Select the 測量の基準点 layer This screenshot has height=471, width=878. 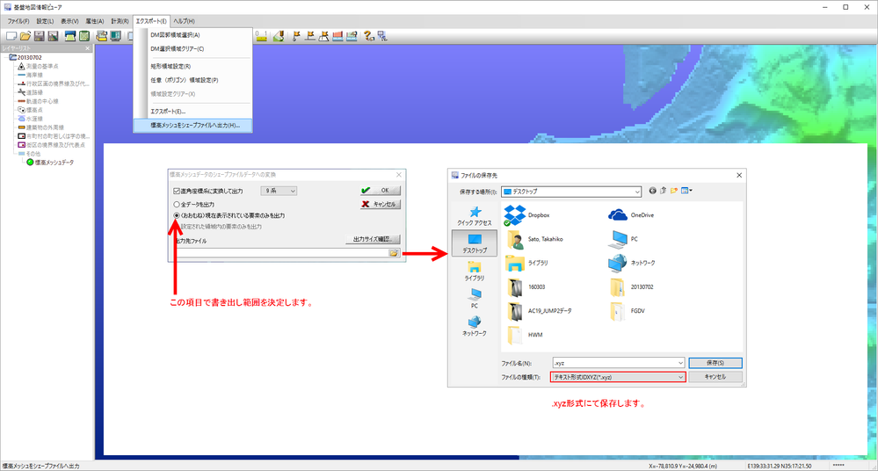tap(42, 66)
